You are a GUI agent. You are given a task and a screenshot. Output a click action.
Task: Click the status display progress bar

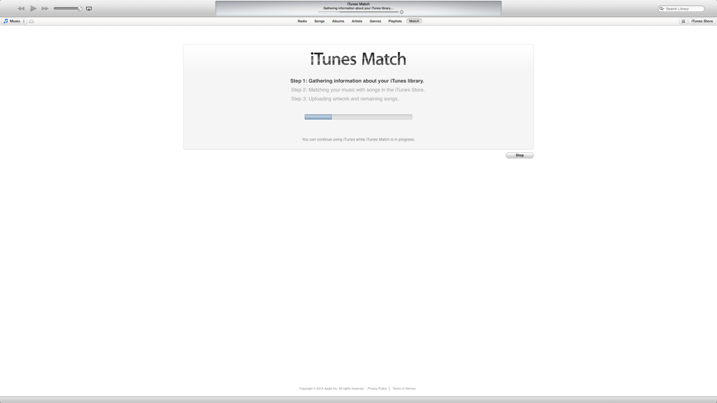[358, 12]
